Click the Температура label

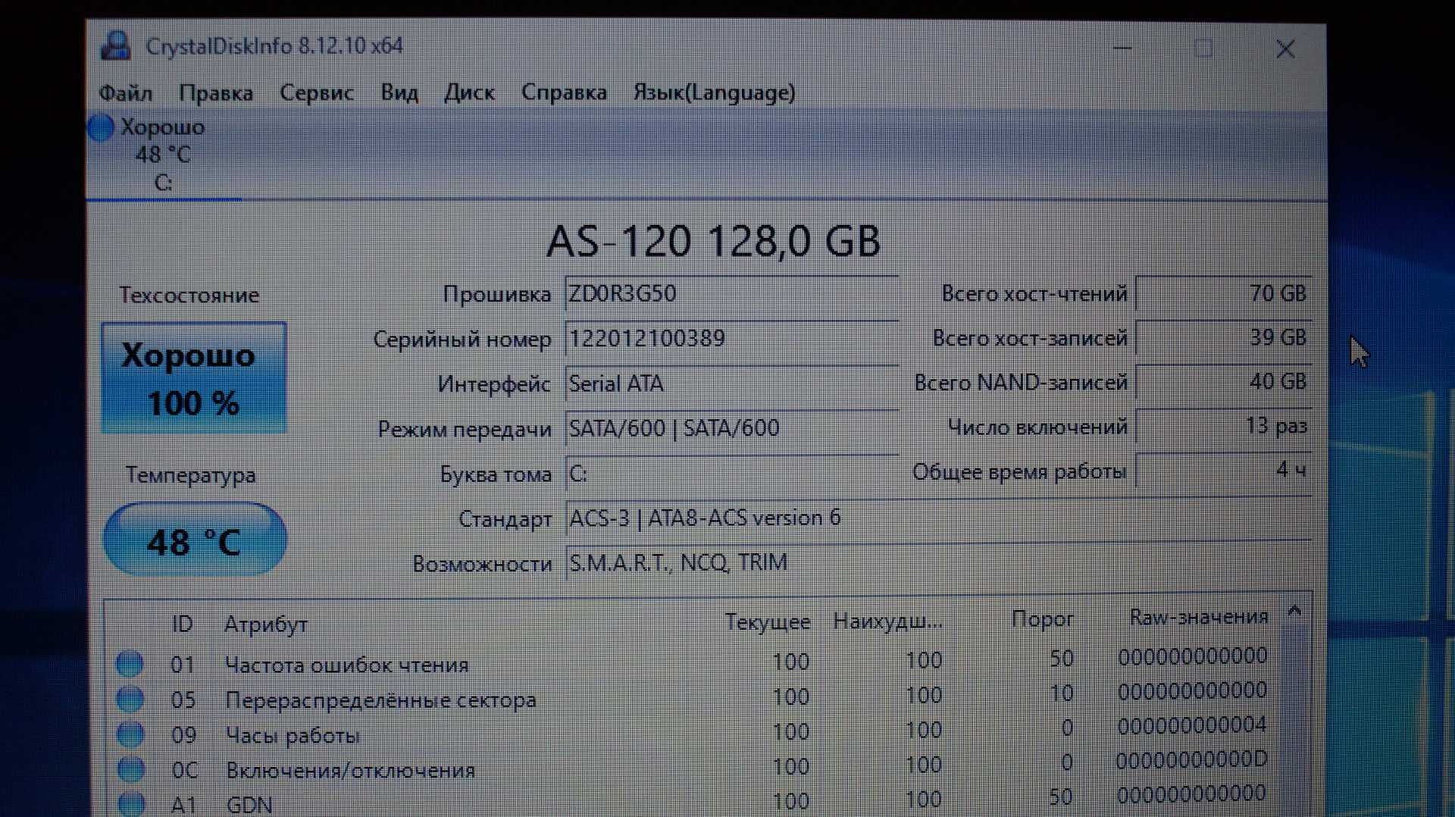click(190, 475)
